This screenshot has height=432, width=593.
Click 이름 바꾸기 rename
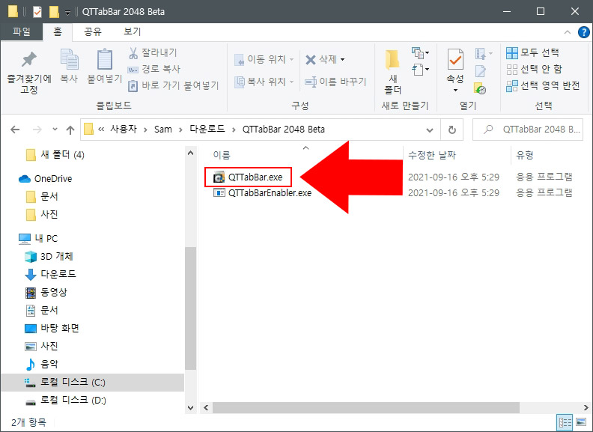pos(336,82)
